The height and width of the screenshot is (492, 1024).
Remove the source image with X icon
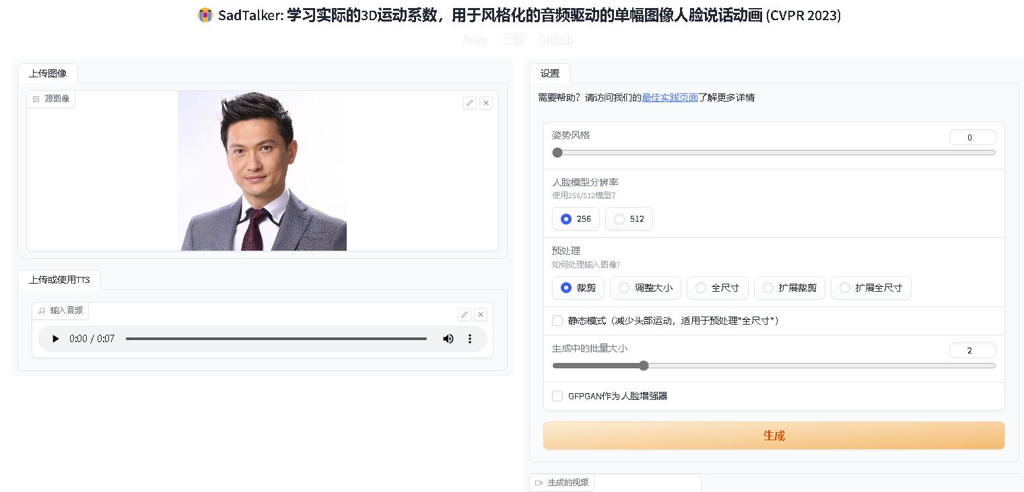486,103
